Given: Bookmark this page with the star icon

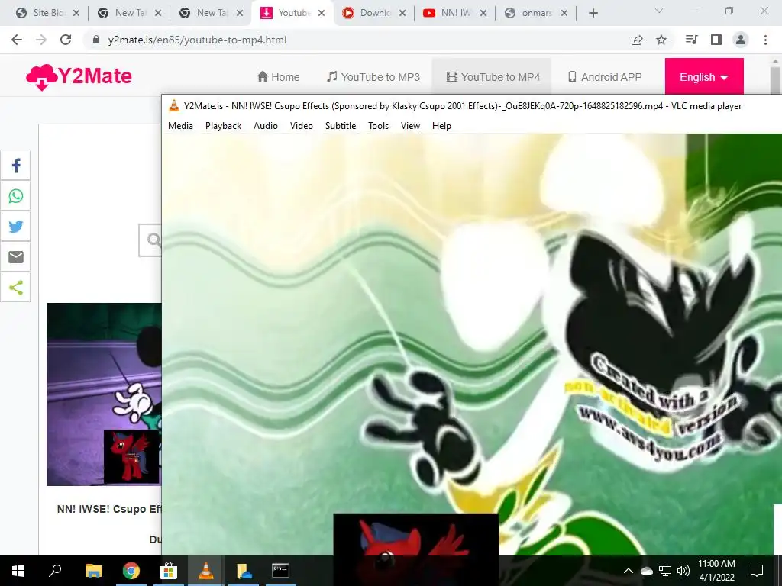Looking at the screenshot, I should (x=661, y=40).
